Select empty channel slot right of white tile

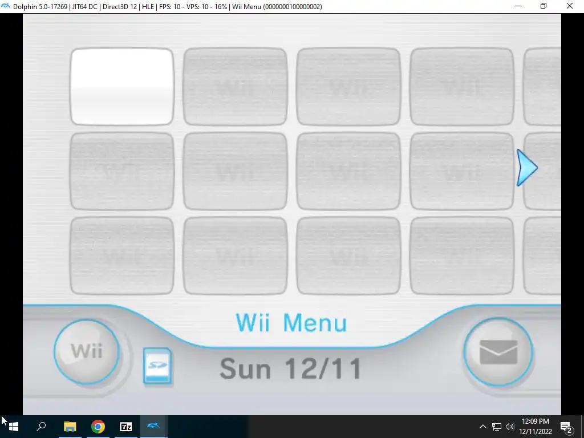(236, 87)
